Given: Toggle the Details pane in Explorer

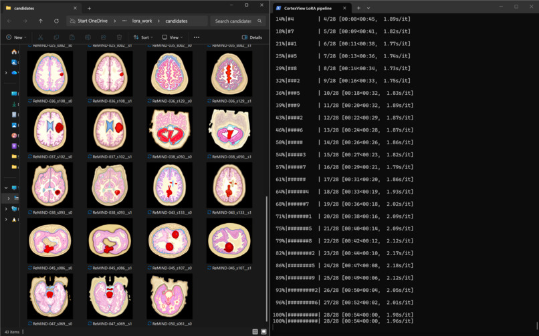Looking at the screenshot, I should (x=252, y=37).
